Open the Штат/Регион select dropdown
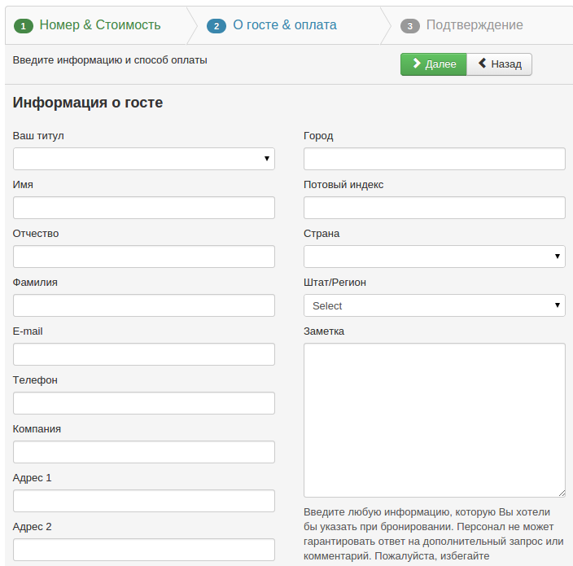This screenshot has height=566, width=573. (434, 305)
